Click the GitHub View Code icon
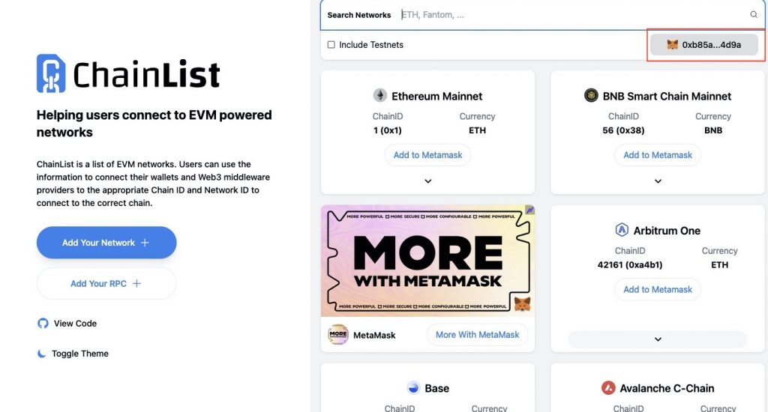Screen dimensions: 768x412 click(43, 324)
